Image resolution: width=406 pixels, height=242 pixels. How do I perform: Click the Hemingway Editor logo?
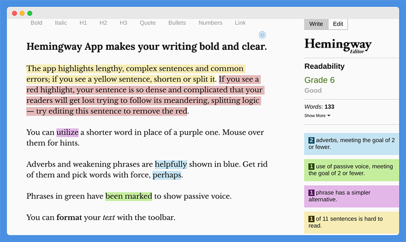338,46
